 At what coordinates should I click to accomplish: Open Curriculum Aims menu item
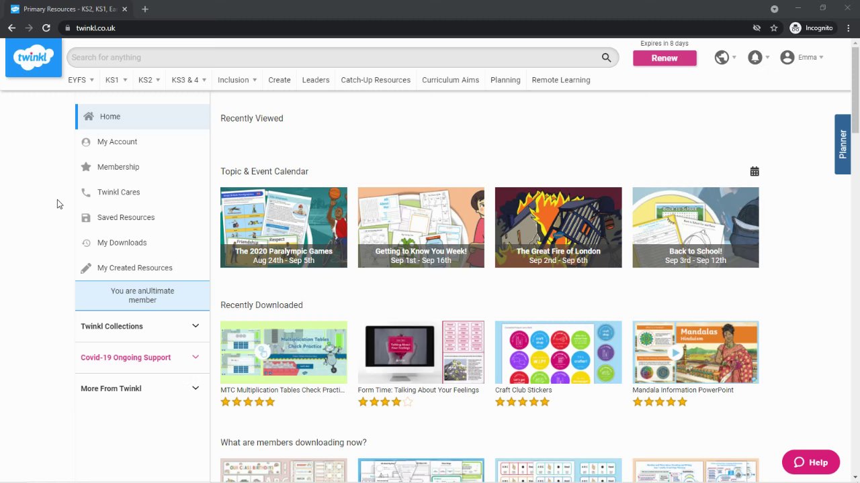pyautogui.click(x=450, y=80)
